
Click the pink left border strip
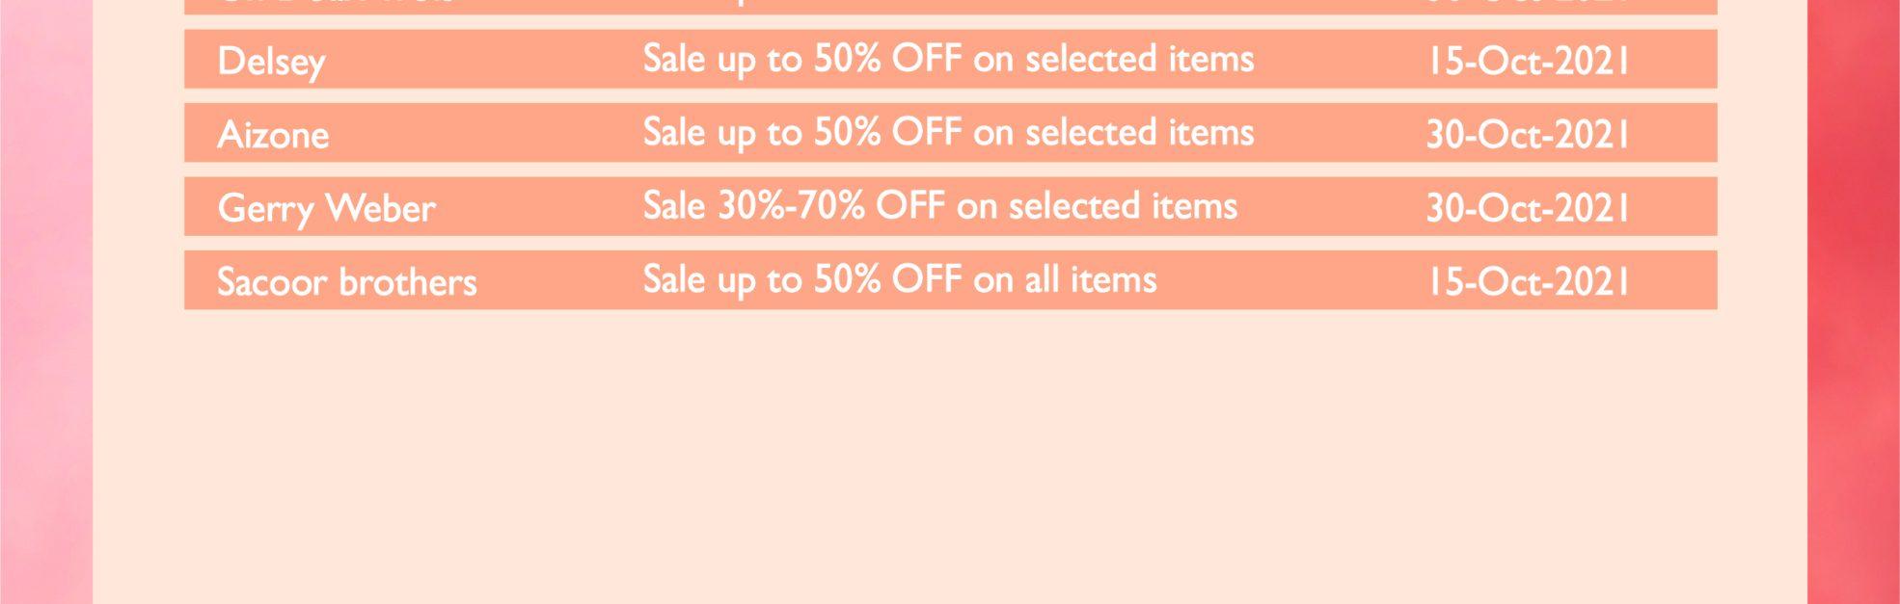point(46,302)
